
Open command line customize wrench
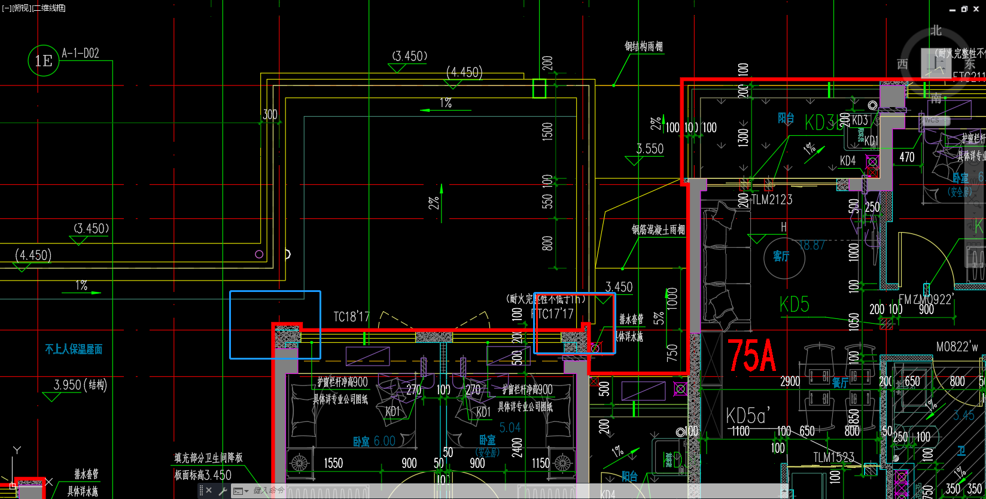click(x=223, y=491)
